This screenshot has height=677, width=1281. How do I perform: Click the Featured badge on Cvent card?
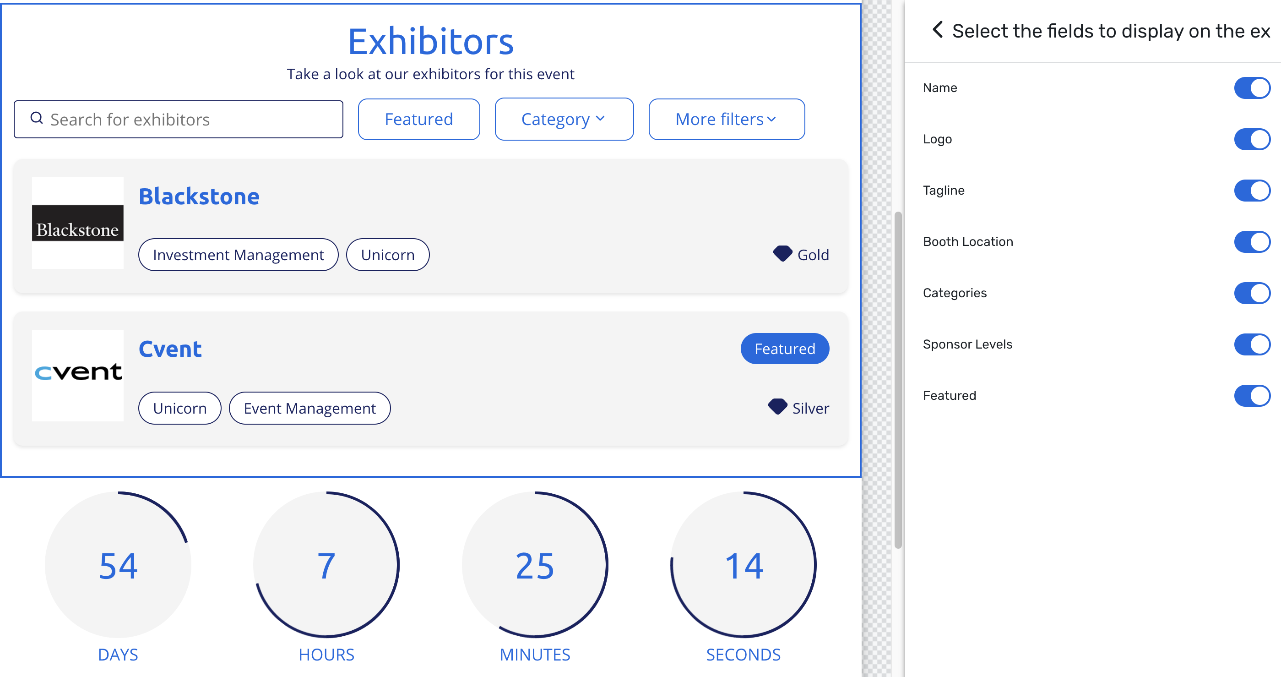pyautogui.click(x=785, y=349)
